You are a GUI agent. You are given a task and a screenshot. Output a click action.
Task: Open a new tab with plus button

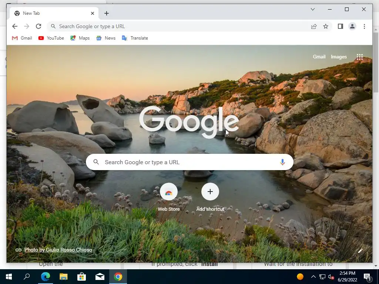pos(107,13)
